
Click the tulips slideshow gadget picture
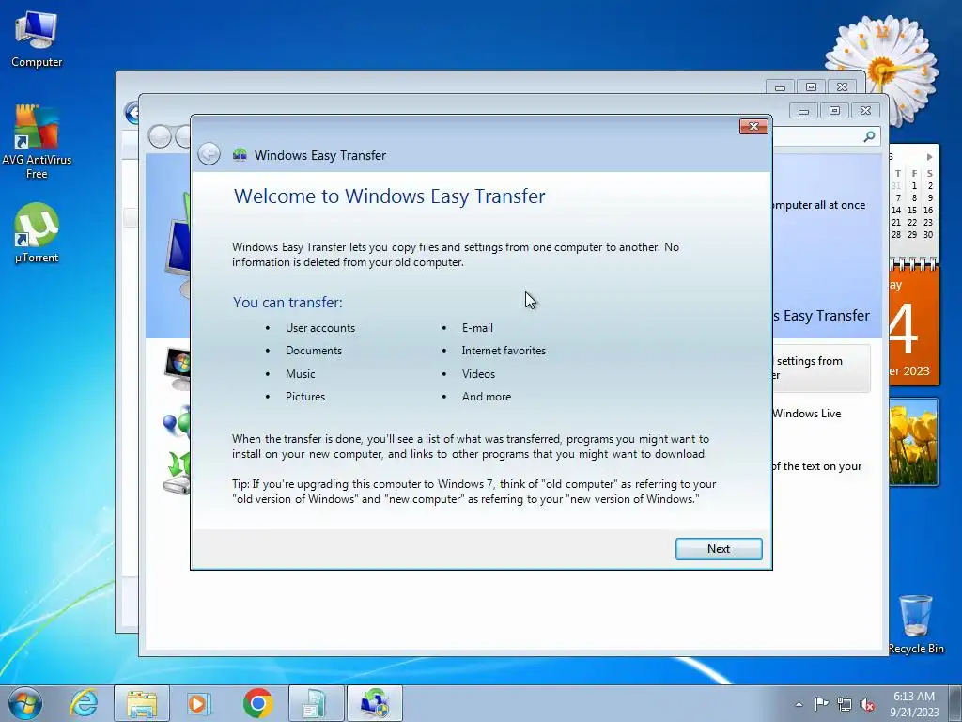(x=913, y=442)
